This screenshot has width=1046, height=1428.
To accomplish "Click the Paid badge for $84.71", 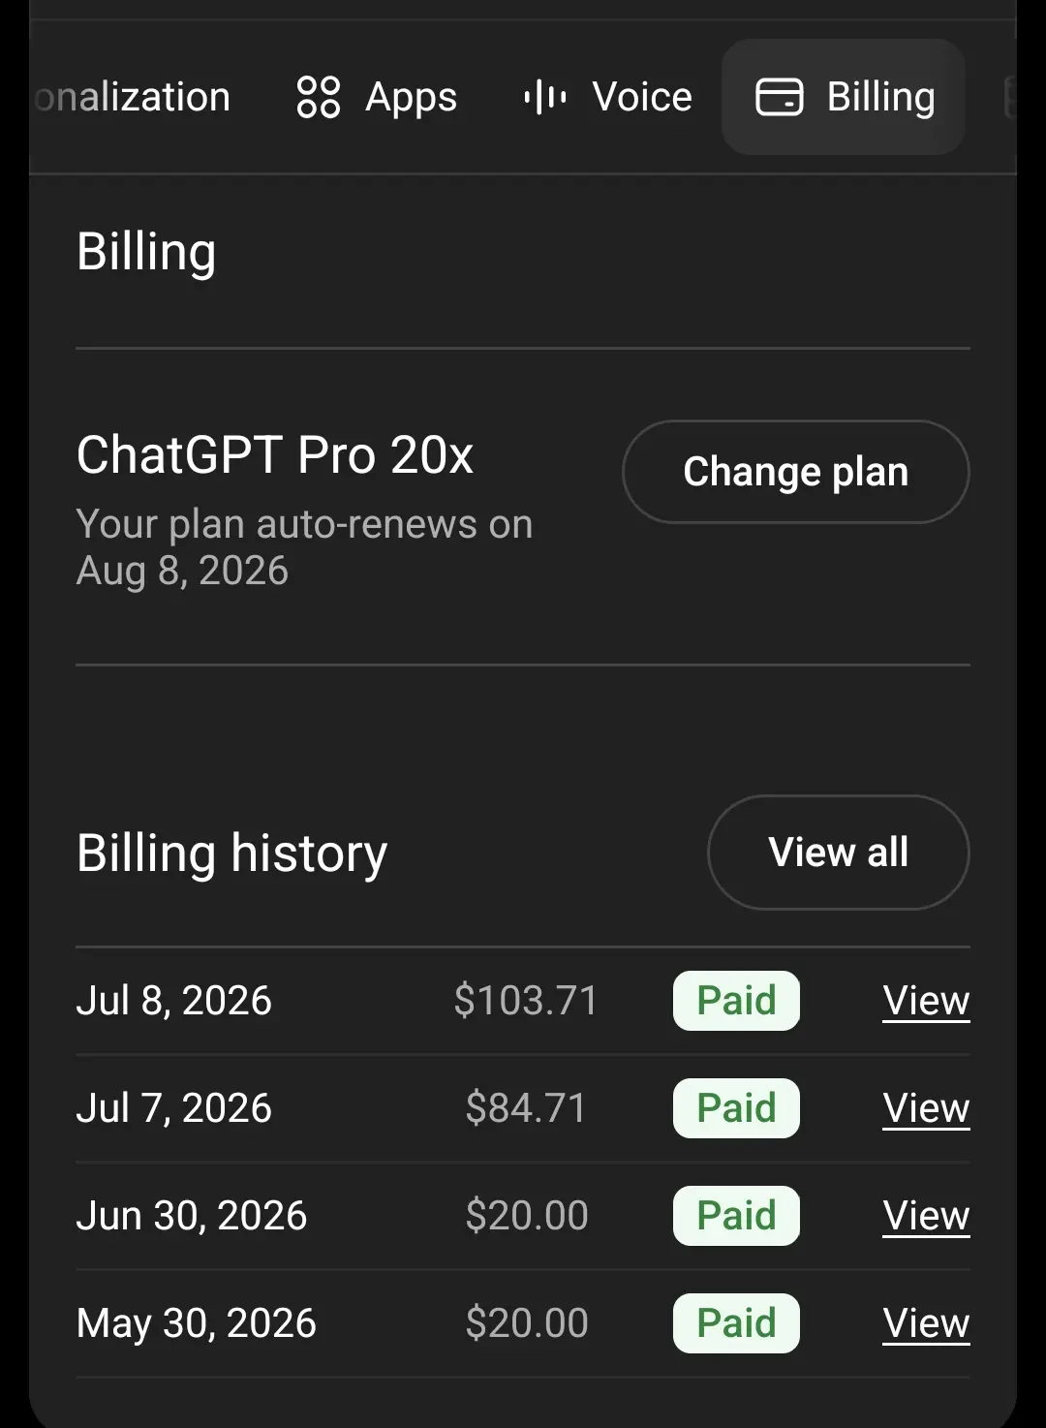I will point(737,1108).
